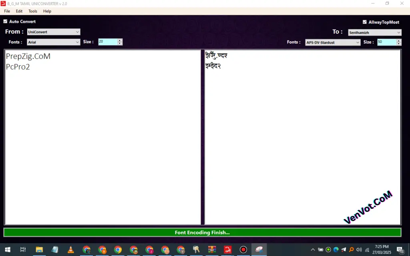Click the Microsoft Edge tray icon
This screenshot has height=256, width=410.
pos(336,250)
